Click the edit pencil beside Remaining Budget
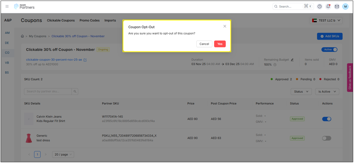 tap(292, 60)
